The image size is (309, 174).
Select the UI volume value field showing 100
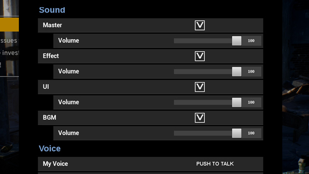click(x=251, y=102)
